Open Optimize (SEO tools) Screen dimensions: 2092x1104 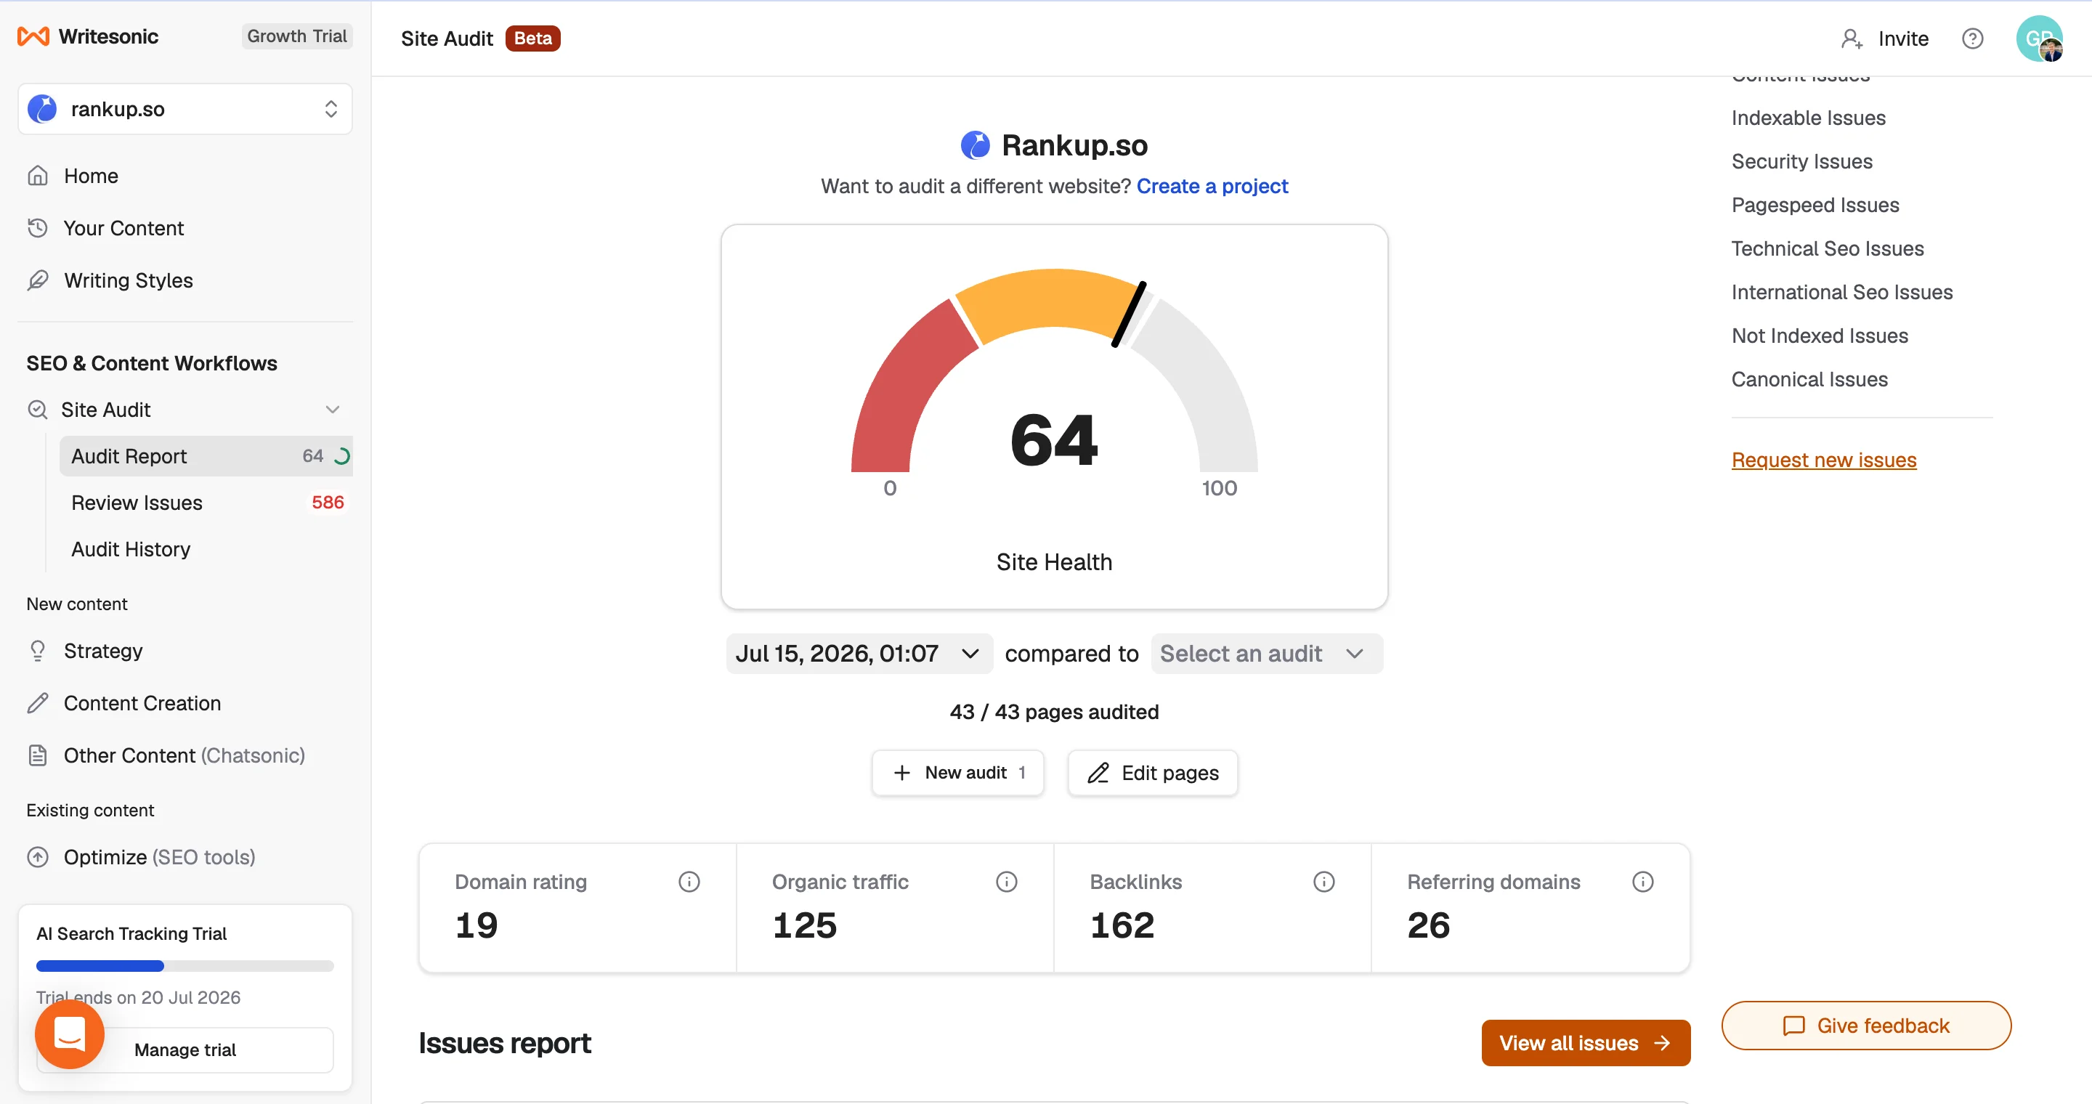point(159,857)
